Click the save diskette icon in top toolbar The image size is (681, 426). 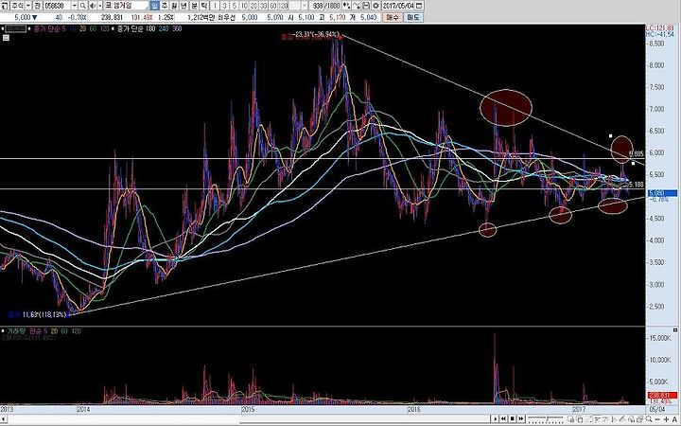[x=366, y=6]
